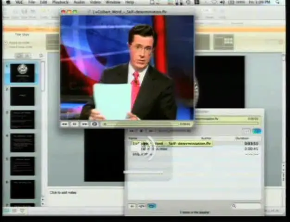Select slide 4 thumbnail in PowerPoint

point(22,143)
